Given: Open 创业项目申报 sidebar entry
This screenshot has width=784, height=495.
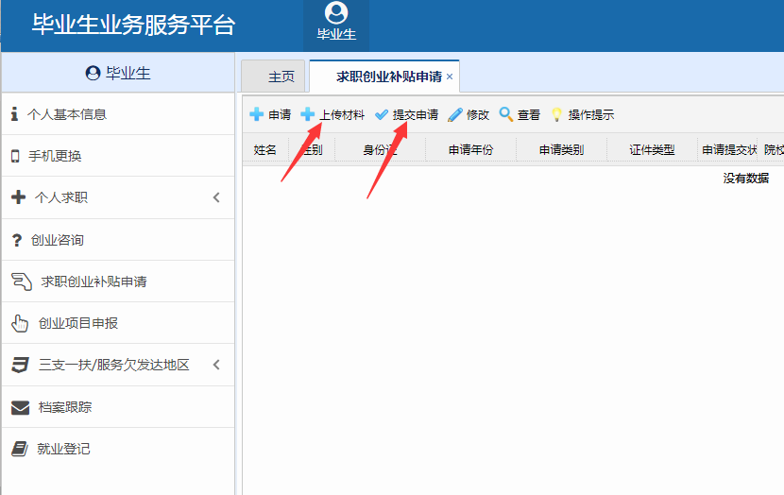Looking at the screenshot, I should (x=77, y=323).
